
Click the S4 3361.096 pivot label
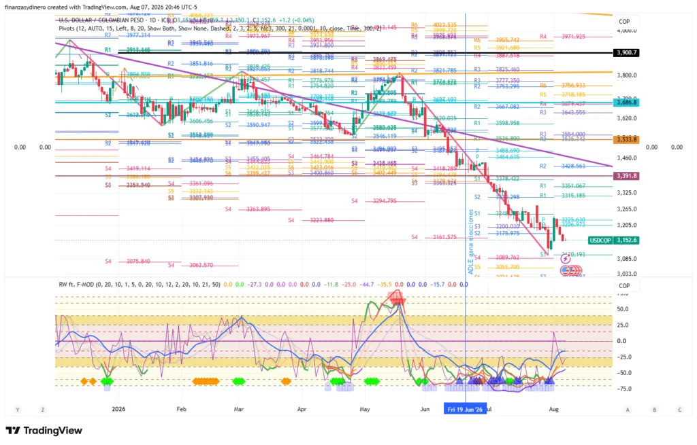coord(191,183)
